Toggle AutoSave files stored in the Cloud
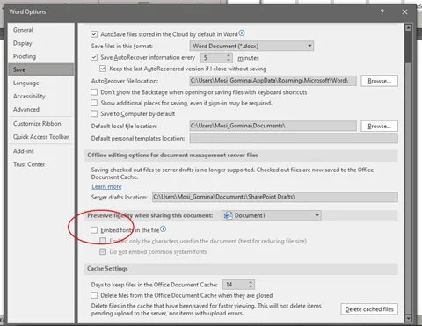Image resolution: width=422 pixels, height=326 pixels. [94, 34]
